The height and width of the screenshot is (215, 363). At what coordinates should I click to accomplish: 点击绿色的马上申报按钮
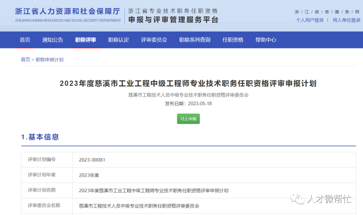point(188,119)
